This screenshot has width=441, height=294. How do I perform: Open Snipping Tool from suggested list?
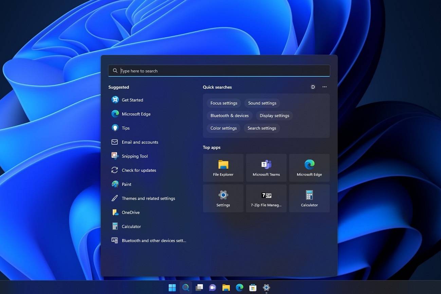134,156
